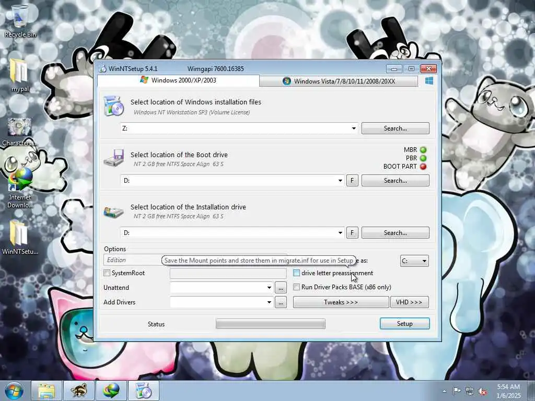535x401 pixels.
Task: Click the Windows logo icon beside the tabs
Action: [429, 81]
